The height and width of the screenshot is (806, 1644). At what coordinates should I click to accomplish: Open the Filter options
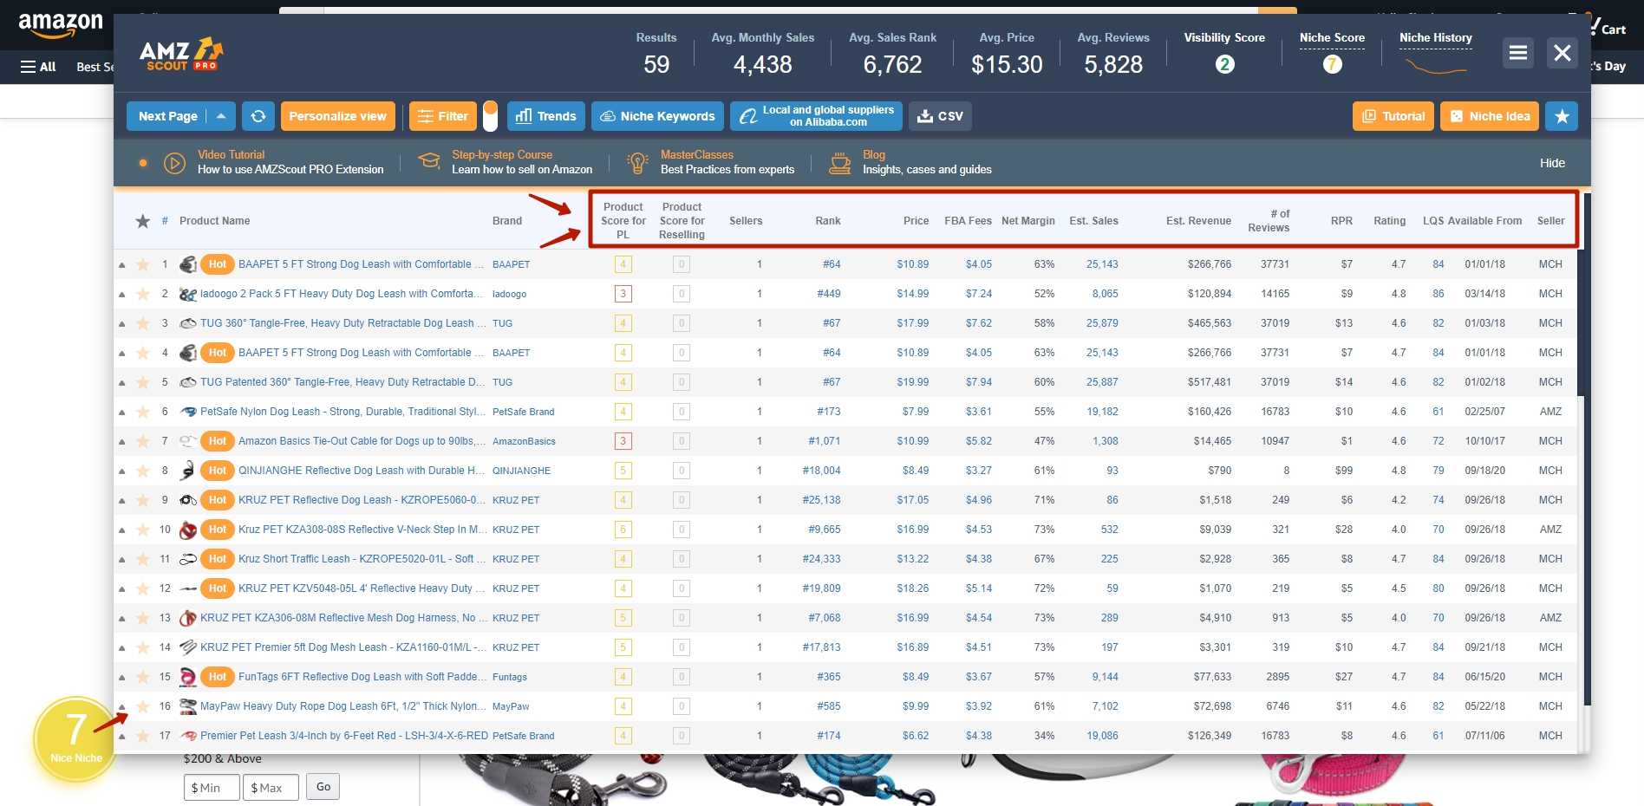tap(442, 116)
